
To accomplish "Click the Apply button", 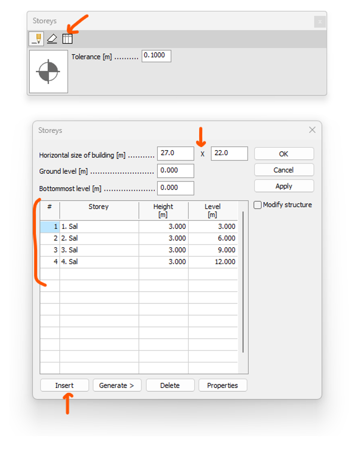I will [284, 186].
